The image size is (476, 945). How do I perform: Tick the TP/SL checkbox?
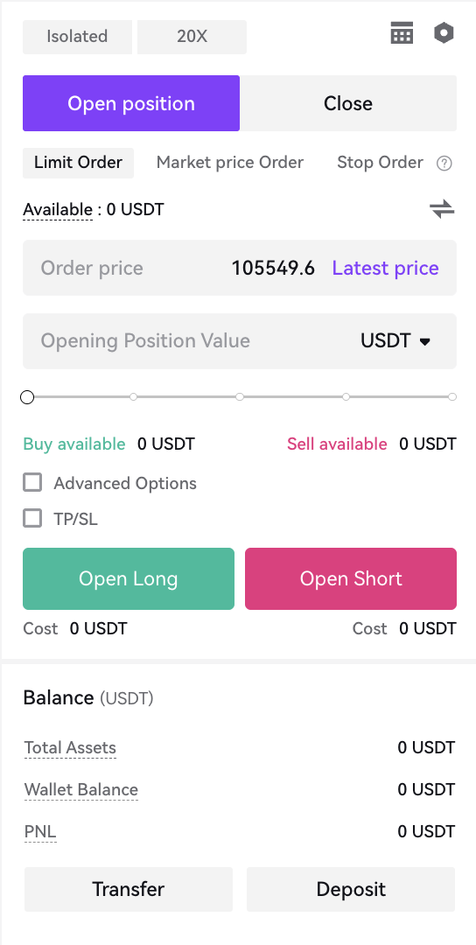point(32,518)
